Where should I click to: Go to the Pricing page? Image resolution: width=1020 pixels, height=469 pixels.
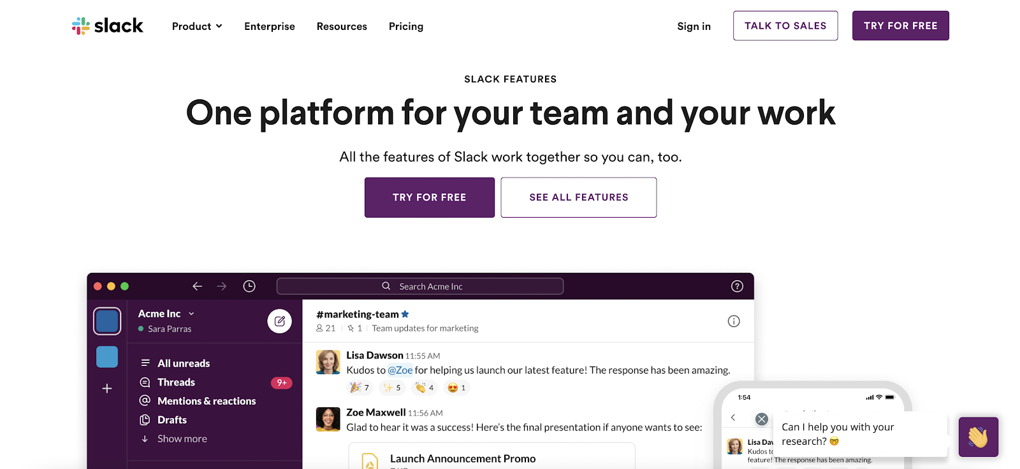point(406,26)
